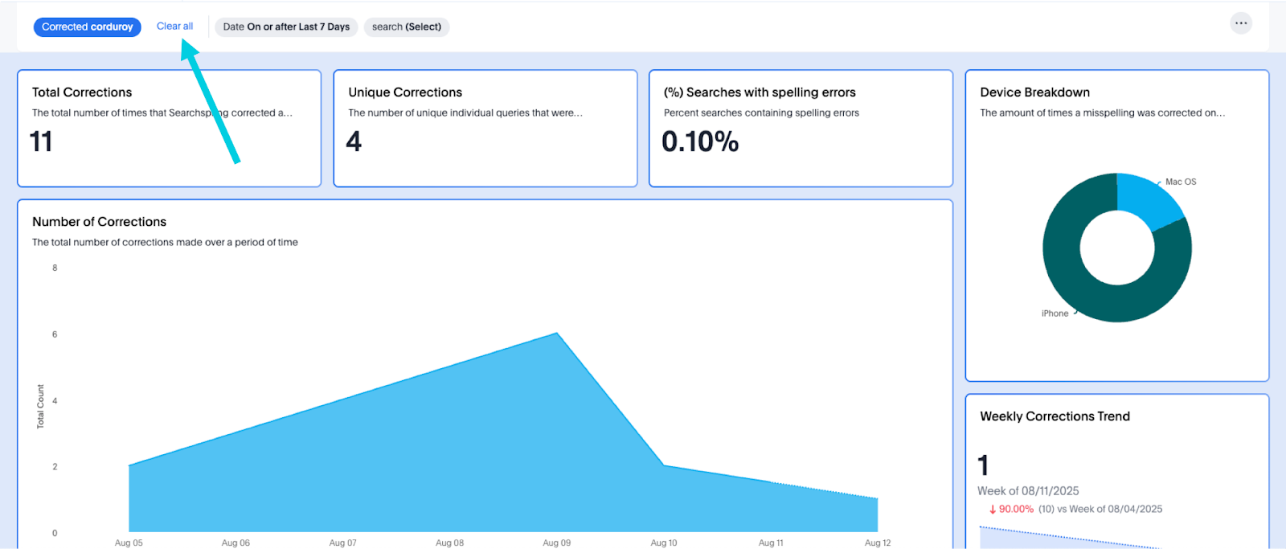Click the Unique Corrections value 4
Screen dimensions: 1286x549
[x=354, y=142]
